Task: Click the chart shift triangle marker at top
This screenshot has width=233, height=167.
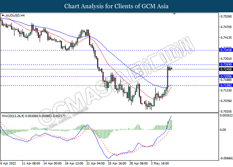Action: point(174,14)
